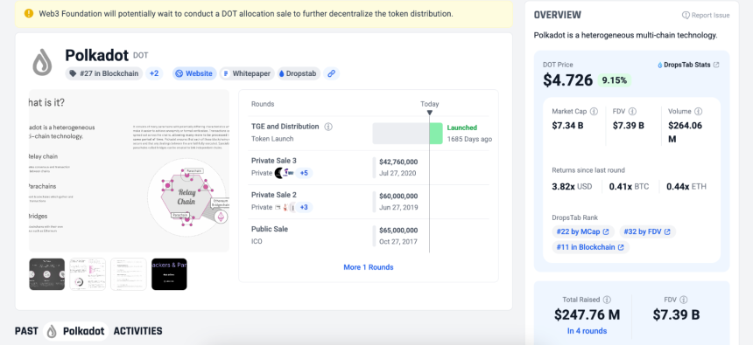The image size is (753, 345).
Task: Click the FDV info icon beside Market Cap
Action: click(632, 111)
